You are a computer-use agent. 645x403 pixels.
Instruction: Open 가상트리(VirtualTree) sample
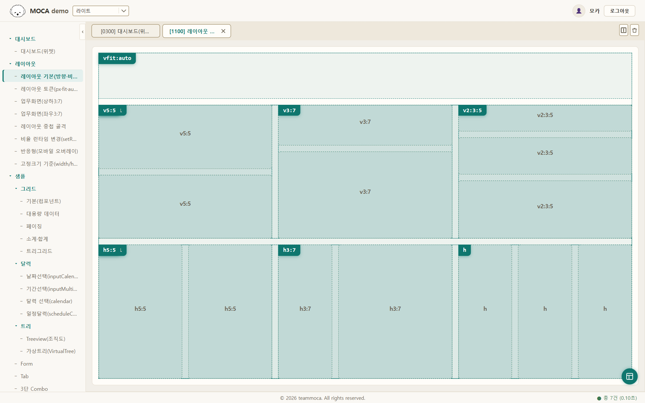(51, 351)
